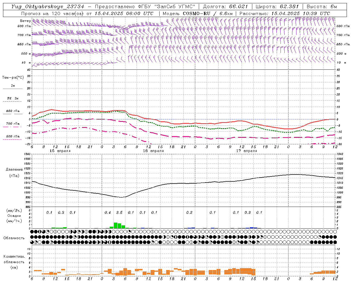The width and height of the screenshot is (351, 281).
Task: Click the Облачность cloud cover label
Action: 14,238
